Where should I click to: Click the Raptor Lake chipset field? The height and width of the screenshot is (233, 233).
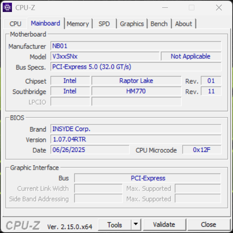click(136, 81)
